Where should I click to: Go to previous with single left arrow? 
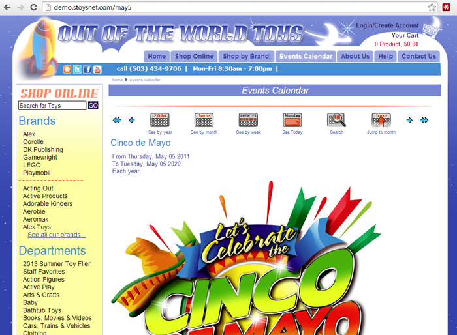point(132,120)
